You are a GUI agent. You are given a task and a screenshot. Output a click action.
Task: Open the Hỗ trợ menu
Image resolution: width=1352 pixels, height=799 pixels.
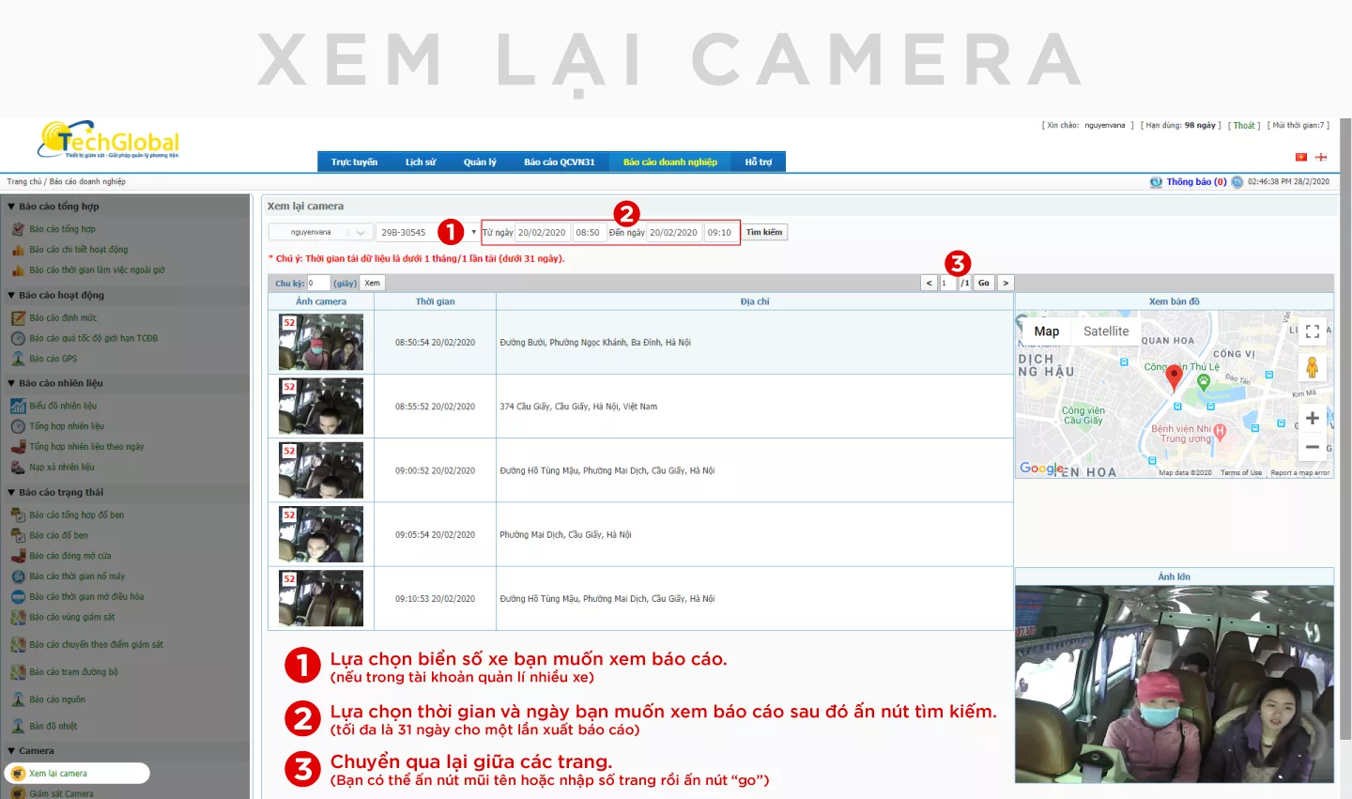(x=759, y=162)
